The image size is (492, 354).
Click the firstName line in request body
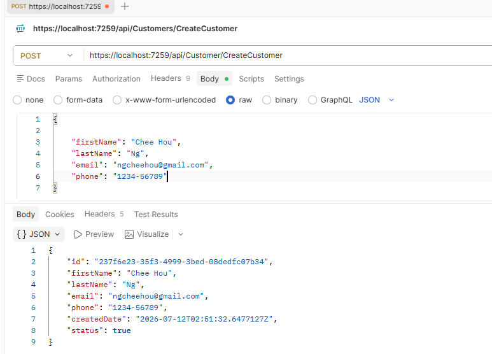[x=126, y=142]
